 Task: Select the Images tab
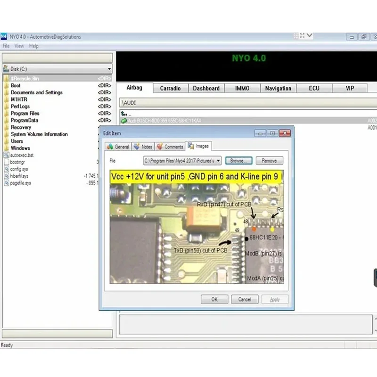click(x=198, y=146)
